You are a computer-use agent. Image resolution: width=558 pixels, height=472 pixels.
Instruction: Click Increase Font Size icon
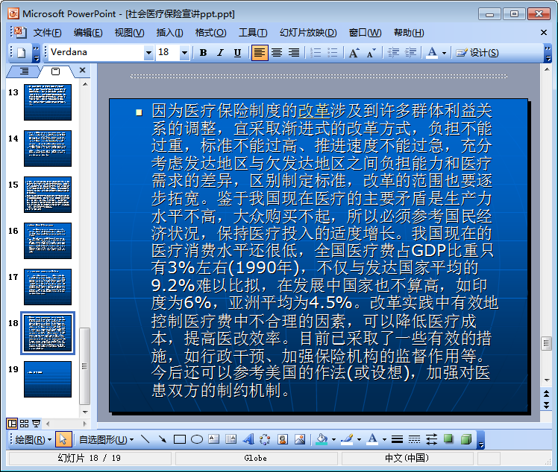pos(354,53)
